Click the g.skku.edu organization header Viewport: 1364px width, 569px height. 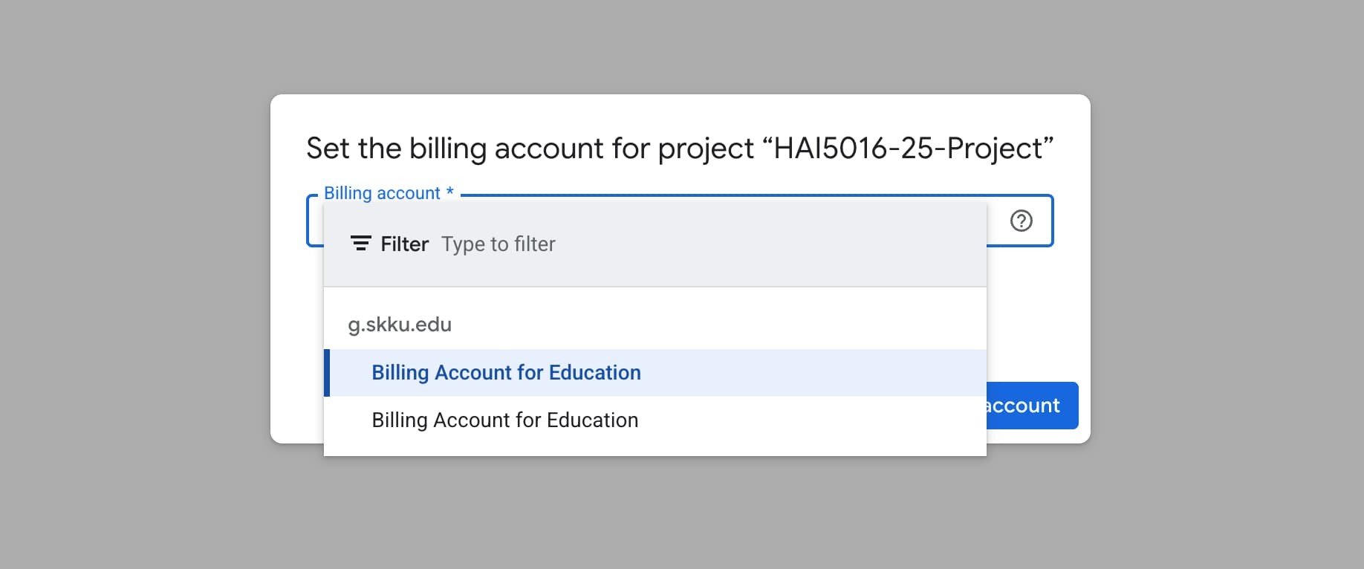click(x=400, y=325)
